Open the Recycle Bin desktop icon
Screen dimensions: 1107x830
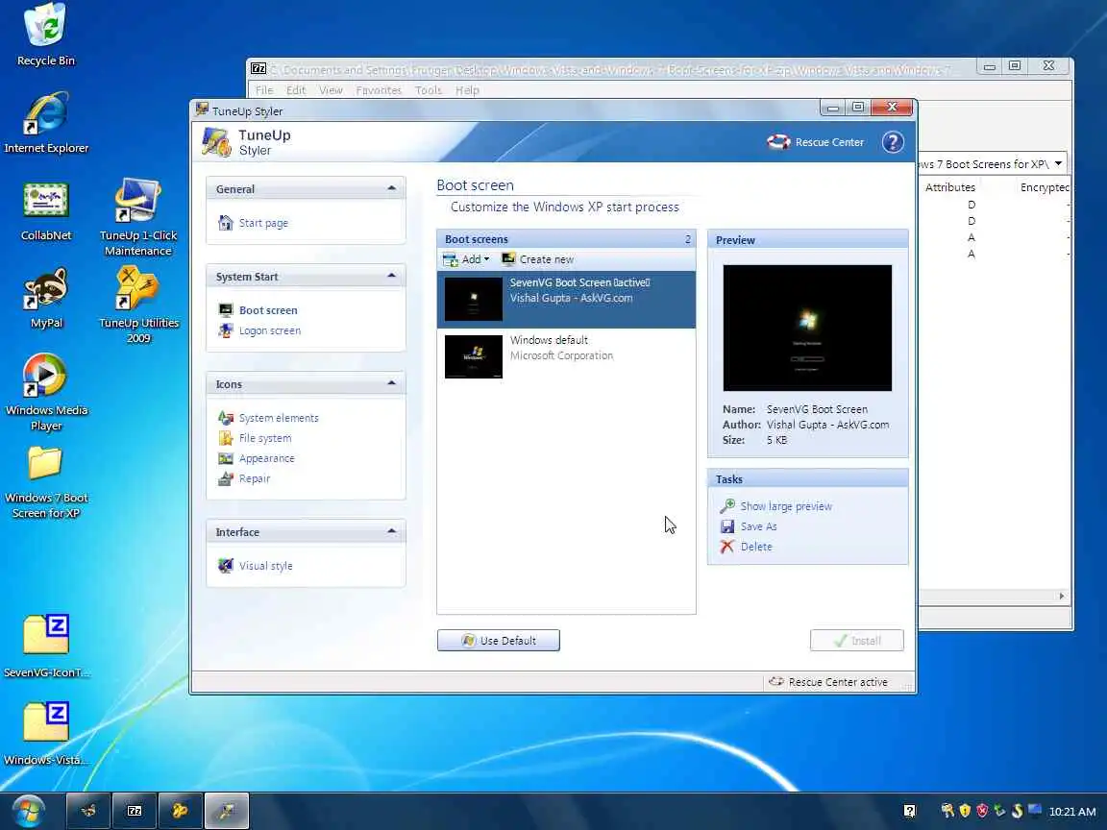pos(45,34)
